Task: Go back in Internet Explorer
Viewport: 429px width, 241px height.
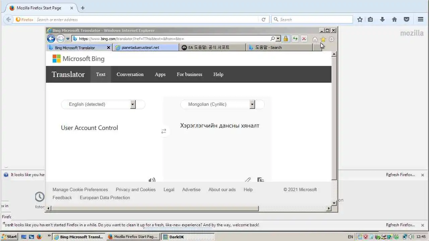Action: (51, 38)
